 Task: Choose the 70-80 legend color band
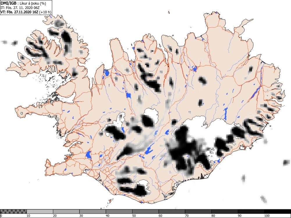[198, 212]
